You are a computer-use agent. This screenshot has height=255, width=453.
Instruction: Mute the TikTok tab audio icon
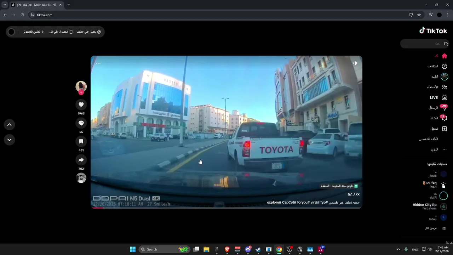pos(55,5)
